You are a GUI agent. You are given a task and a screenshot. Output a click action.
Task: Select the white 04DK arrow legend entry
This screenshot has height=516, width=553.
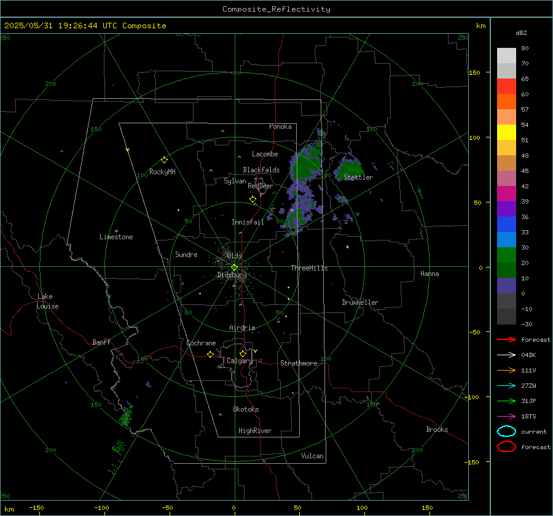click(x=506, y=355)
